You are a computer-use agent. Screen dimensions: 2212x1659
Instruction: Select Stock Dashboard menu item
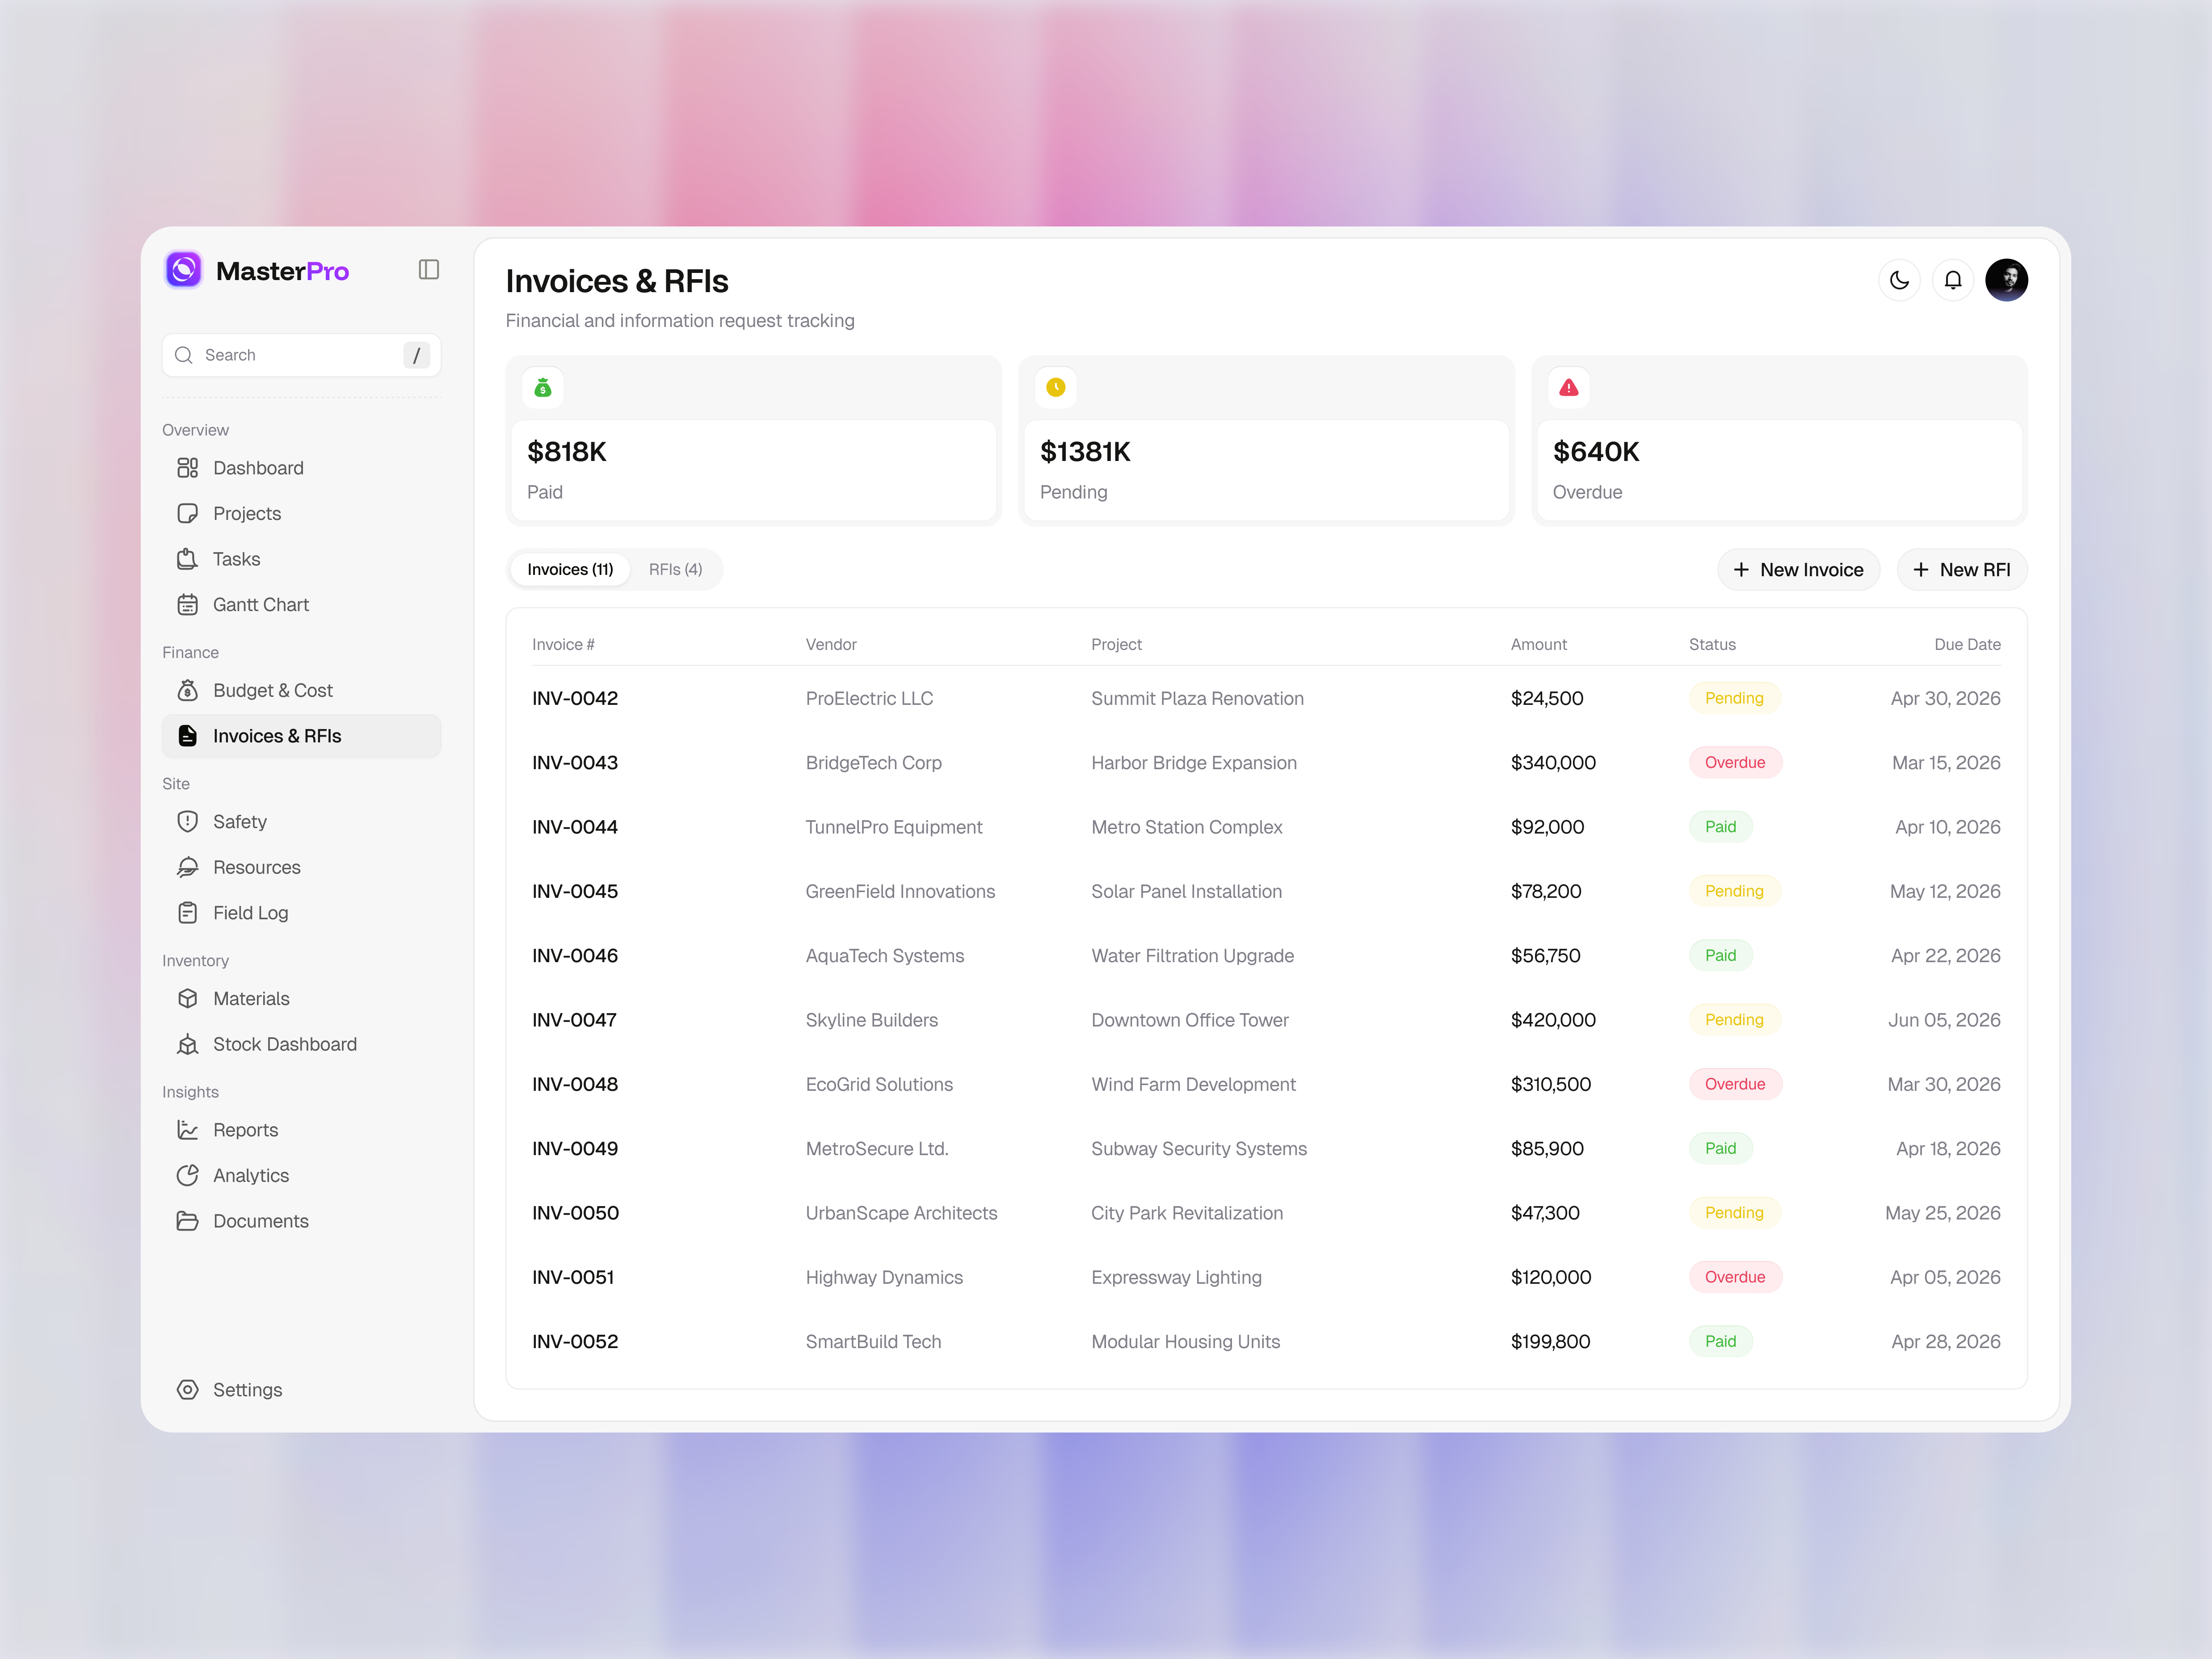pyautogui.click(x=301, y=1044)
